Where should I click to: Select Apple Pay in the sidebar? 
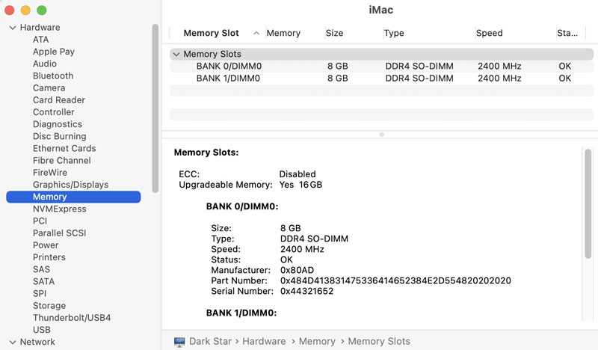coord(54,52)
